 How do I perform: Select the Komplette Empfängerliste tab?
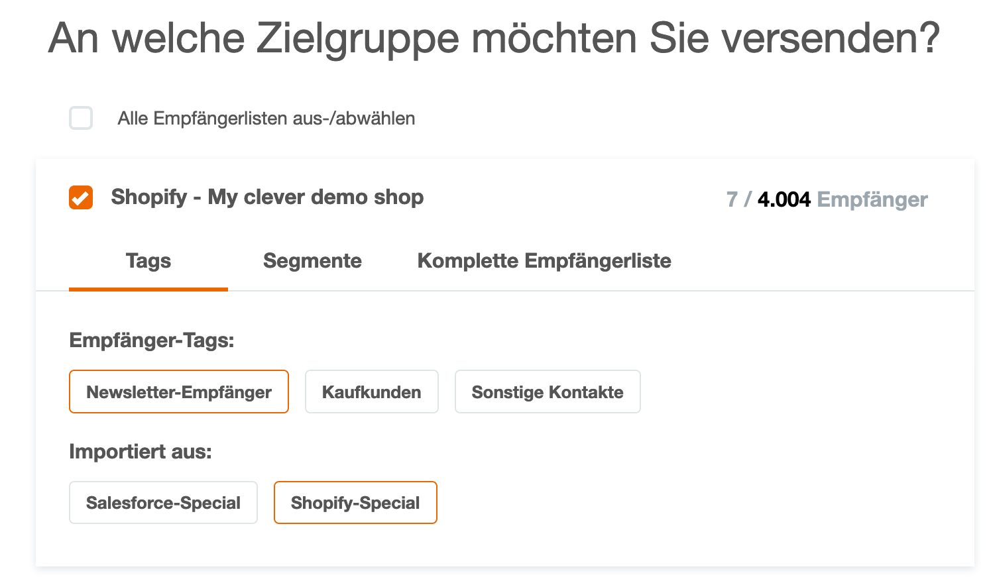544,261
